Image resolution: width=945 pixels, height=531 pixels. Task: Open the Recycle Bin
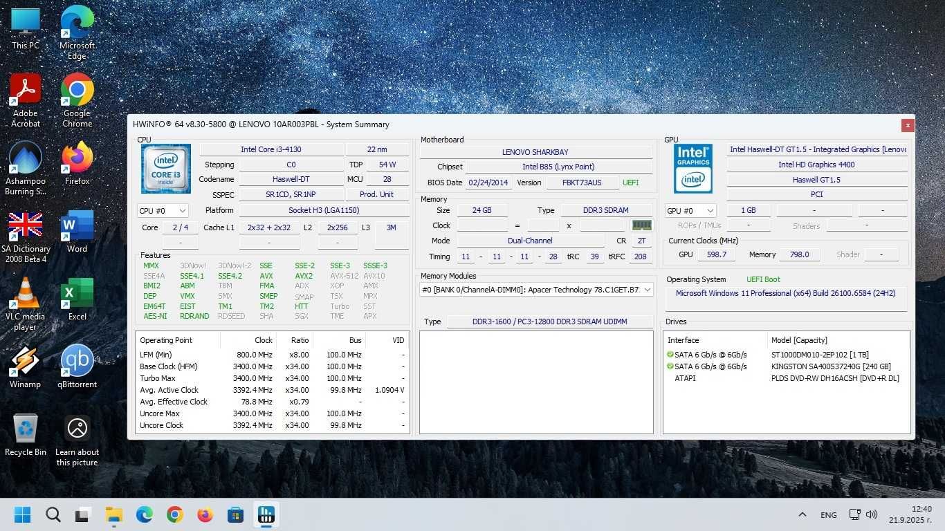(26, 434)
